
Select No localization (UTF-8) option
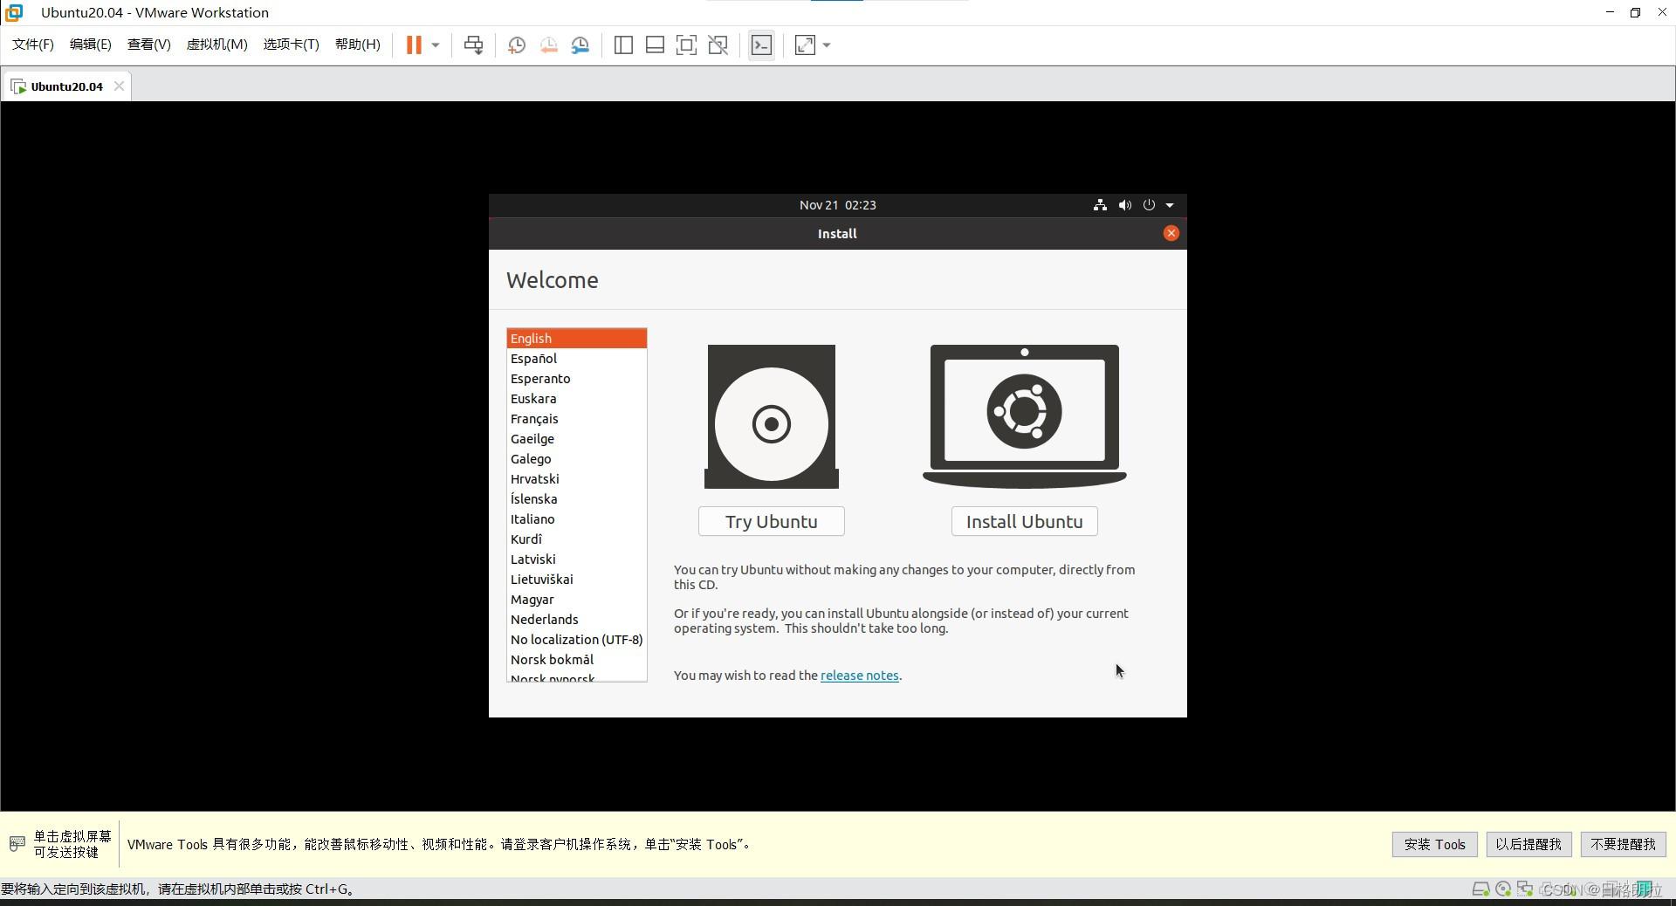576,640
